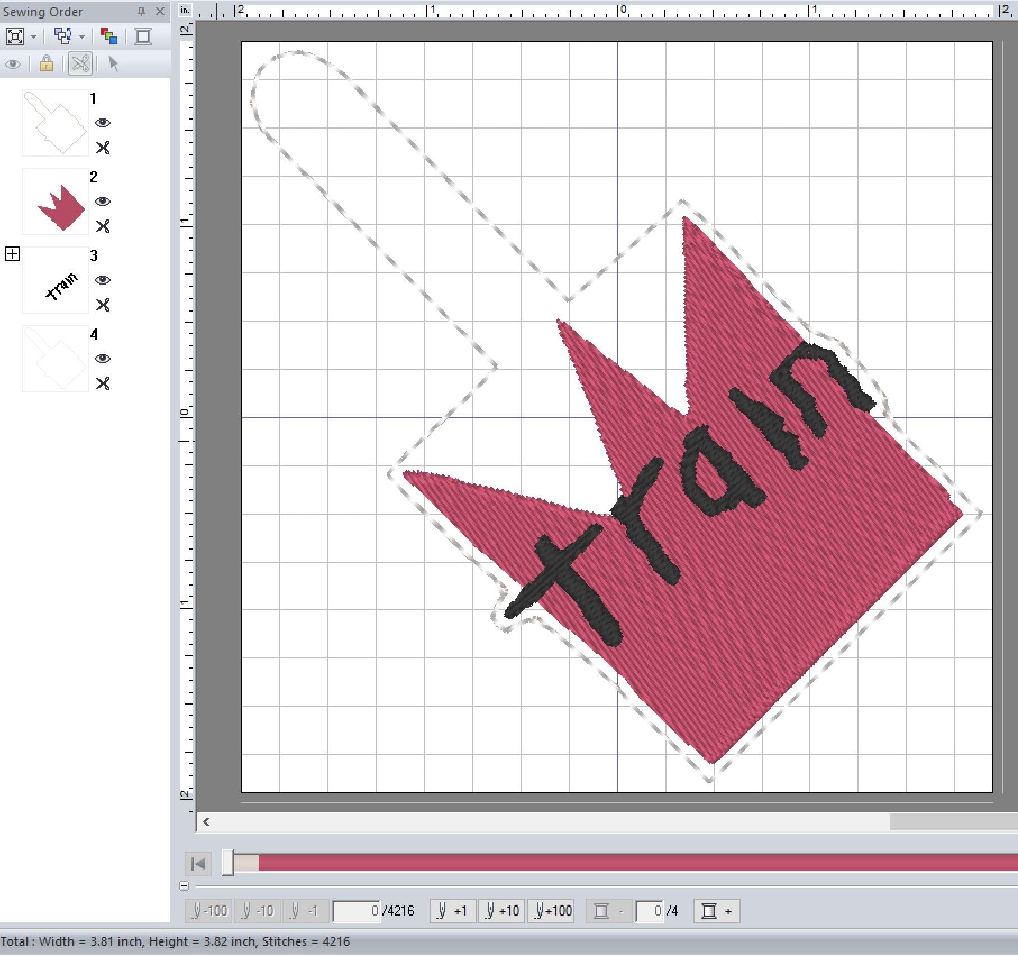Advance 100 stitches with +100 button

point(550,911)
